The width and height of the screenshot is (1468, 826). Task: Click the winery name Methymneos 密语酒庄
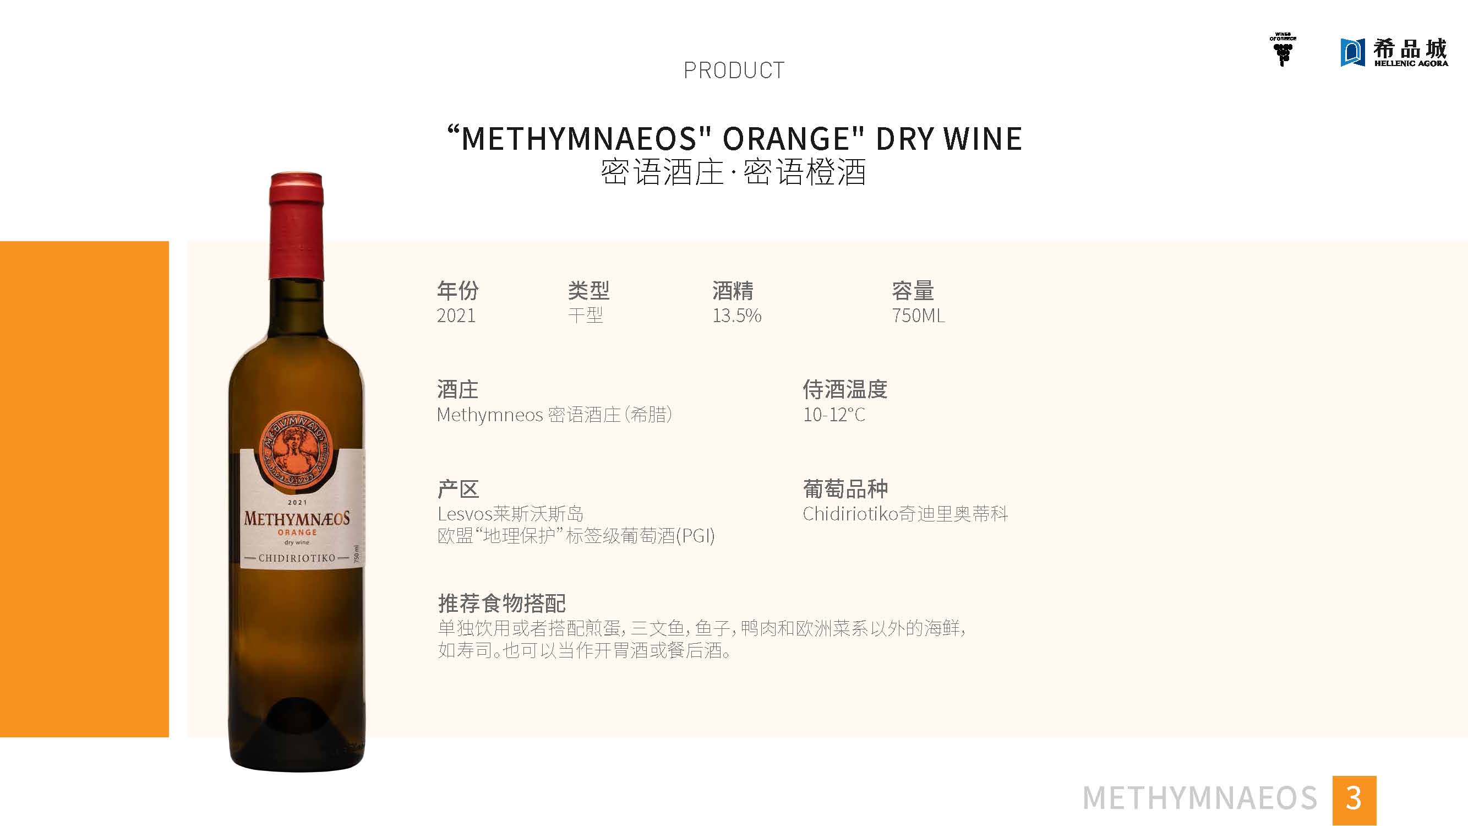528,415
